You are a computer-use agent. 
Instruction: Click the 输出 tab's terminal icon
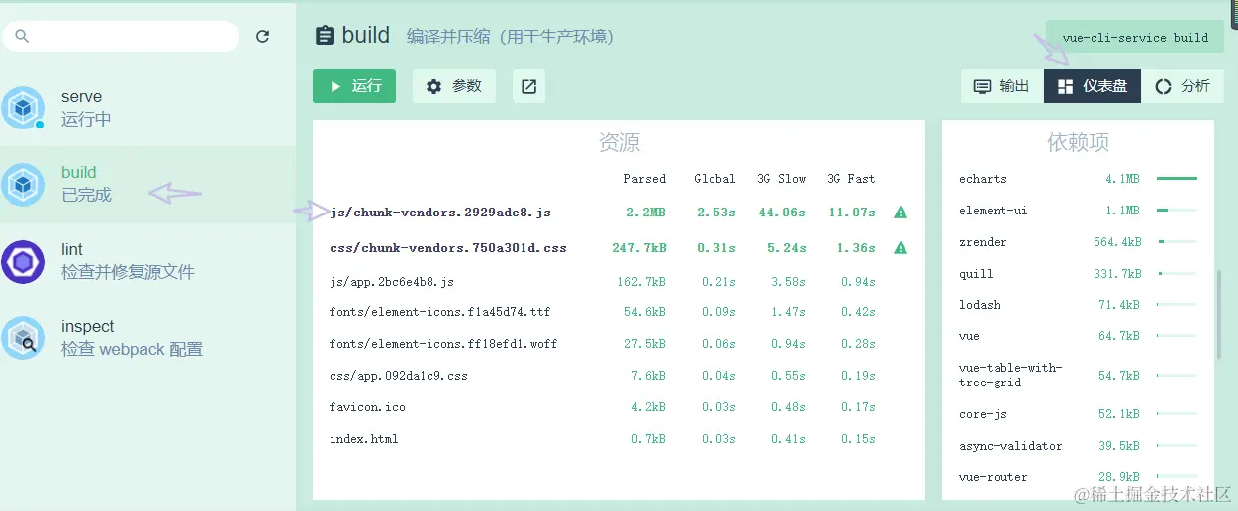click(x=982, y=86)
